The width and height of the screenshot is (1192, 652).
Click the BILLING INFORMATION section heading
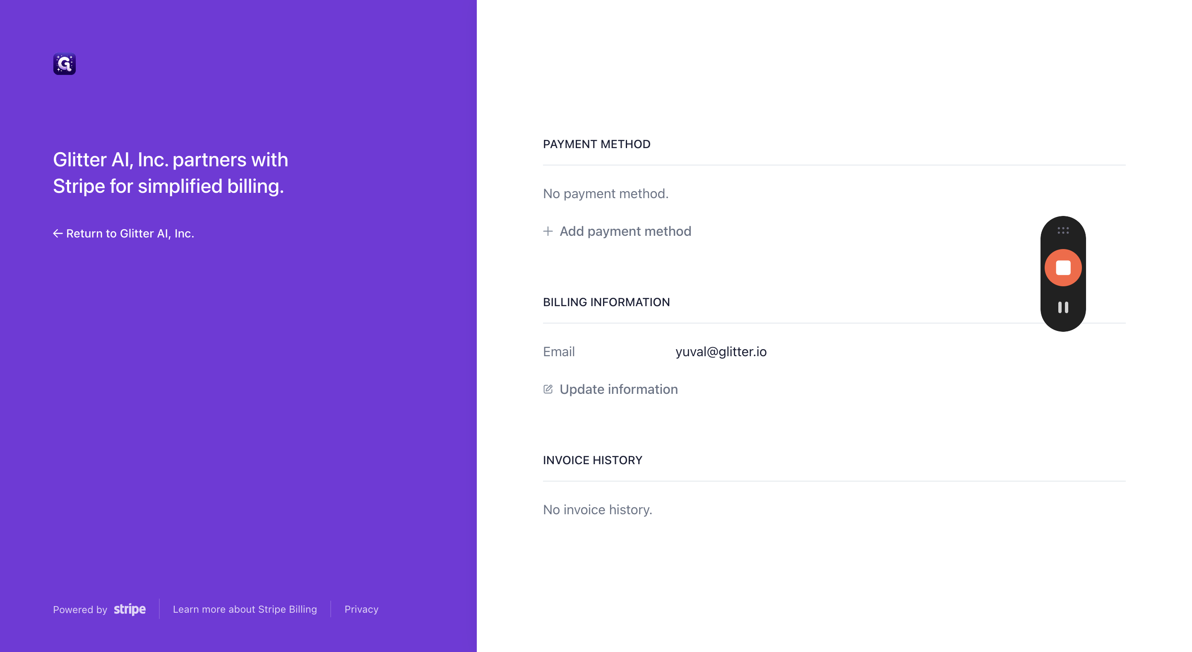tap(606, 302)
